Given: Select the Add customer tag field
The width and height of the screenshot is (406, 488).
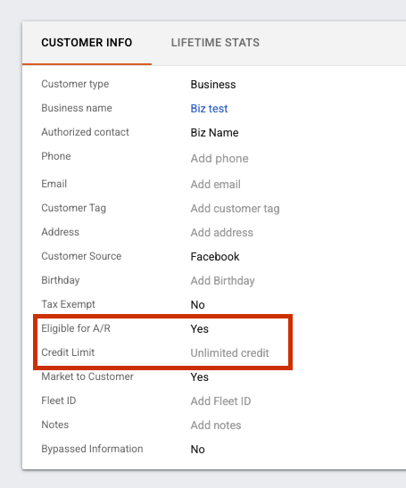Looking at the screenshot, I should pos(235,209).
